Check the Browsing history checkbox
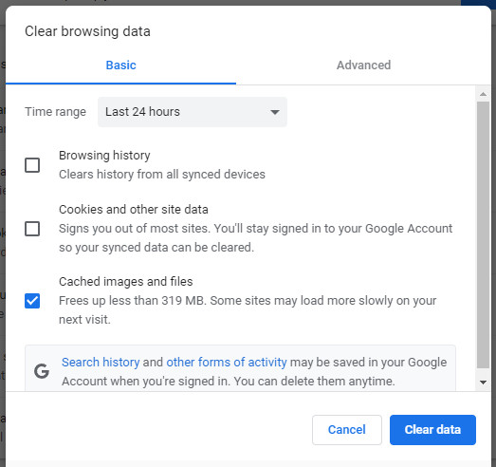The height and width of the screenshot is (467, 496). 32,165
